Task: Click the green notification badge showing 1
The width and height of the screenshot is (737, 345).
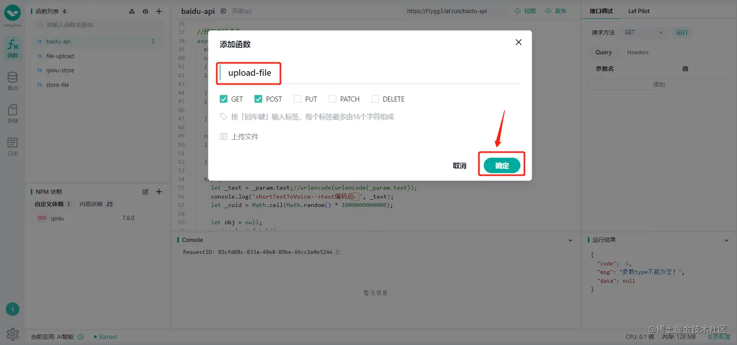Action: click(x=12, y=309)
